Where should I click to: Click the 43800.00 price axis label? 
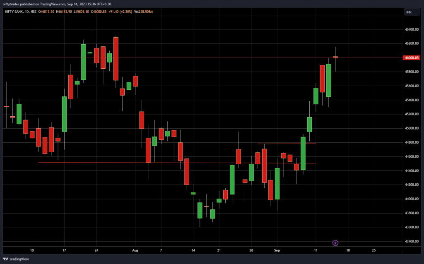point(412,213)
